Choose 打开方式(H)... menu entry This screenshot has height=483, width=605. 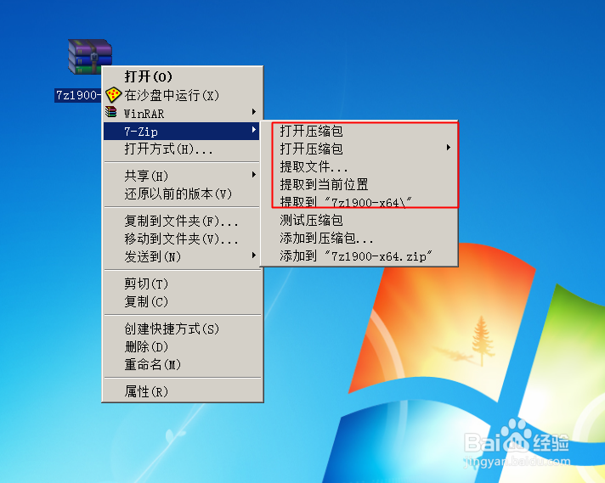(x=182, y=149)
